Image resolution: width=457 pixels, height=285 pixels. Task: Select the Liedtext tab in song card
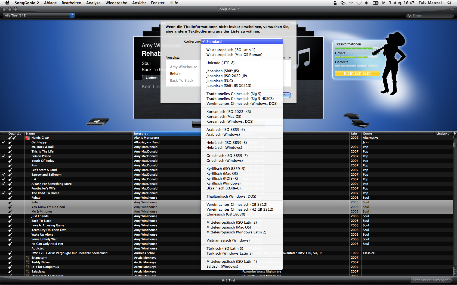pyautogui.click(x=152, y=78)
